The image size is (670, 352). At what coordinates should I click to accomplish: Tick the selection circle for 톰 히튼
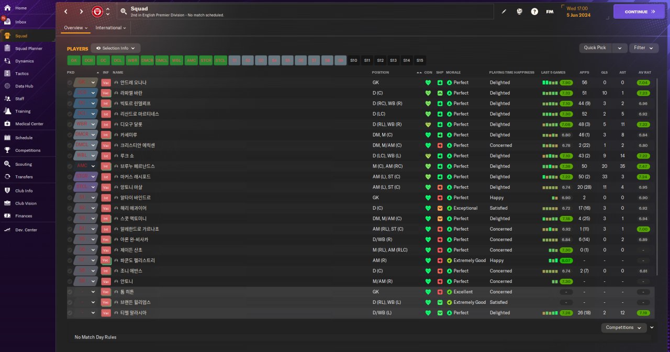70,292
